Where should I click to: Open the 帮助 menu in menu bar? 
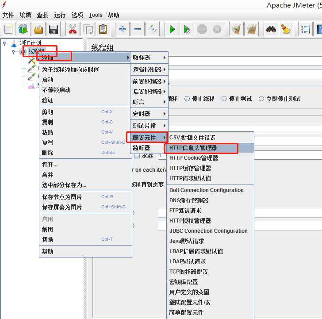[x=113, y=15]
